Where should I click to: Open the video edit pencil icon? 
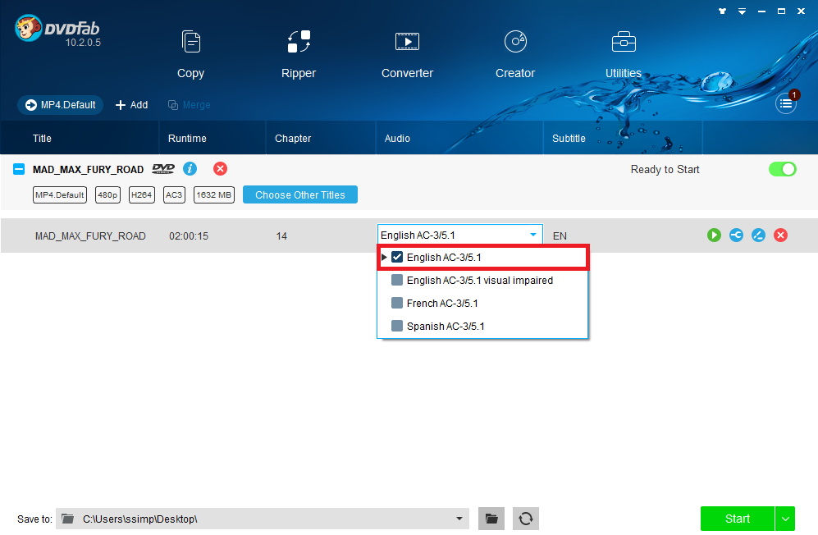coord(758,235)
